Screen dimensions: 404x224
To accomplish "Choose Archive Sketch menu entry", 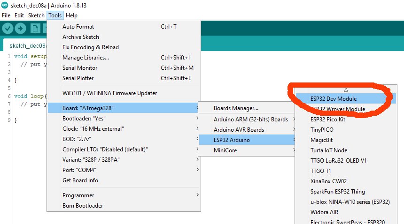I will 124,37.
